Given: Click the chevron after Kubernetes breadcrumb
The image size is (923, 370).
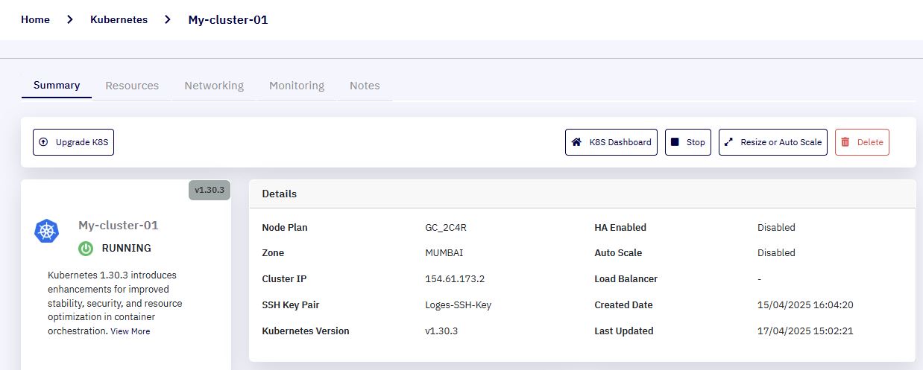Looking at the screenshot, I should (x=168, y=20).
